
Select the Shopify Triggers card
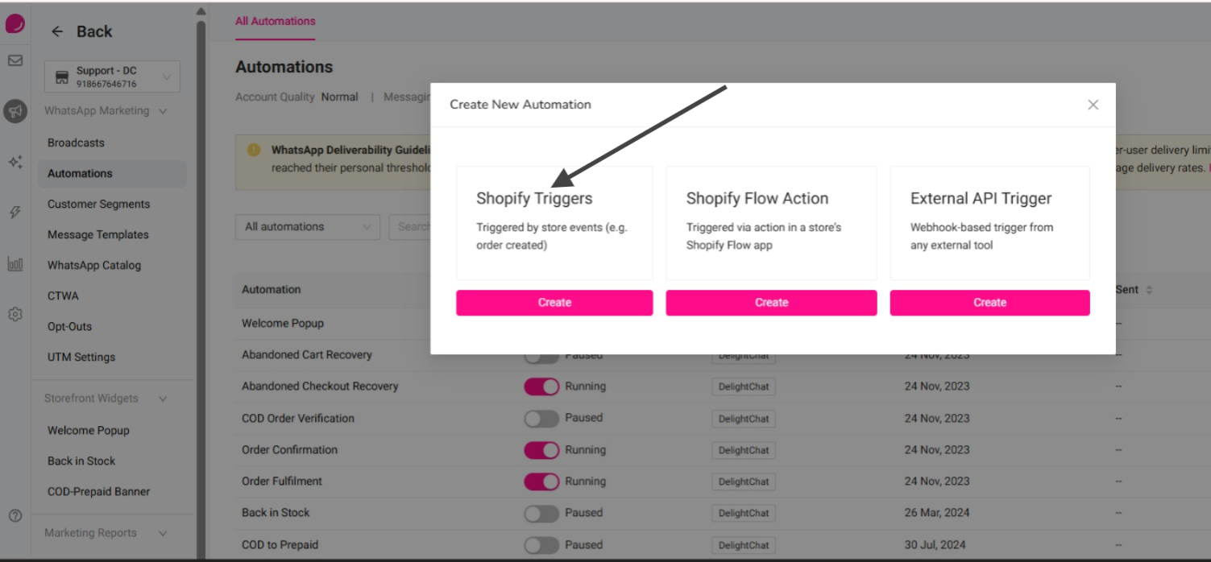pyautogui.click(x=554, y=223)
